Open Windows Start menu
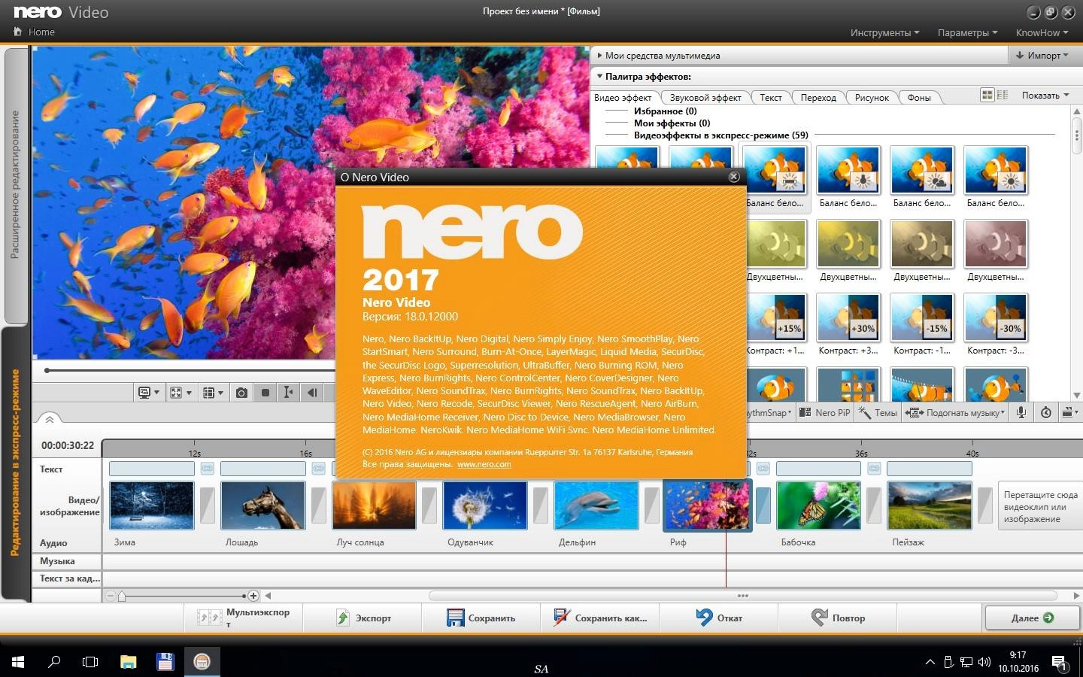1083x677 pixels. tap(18, 662)
